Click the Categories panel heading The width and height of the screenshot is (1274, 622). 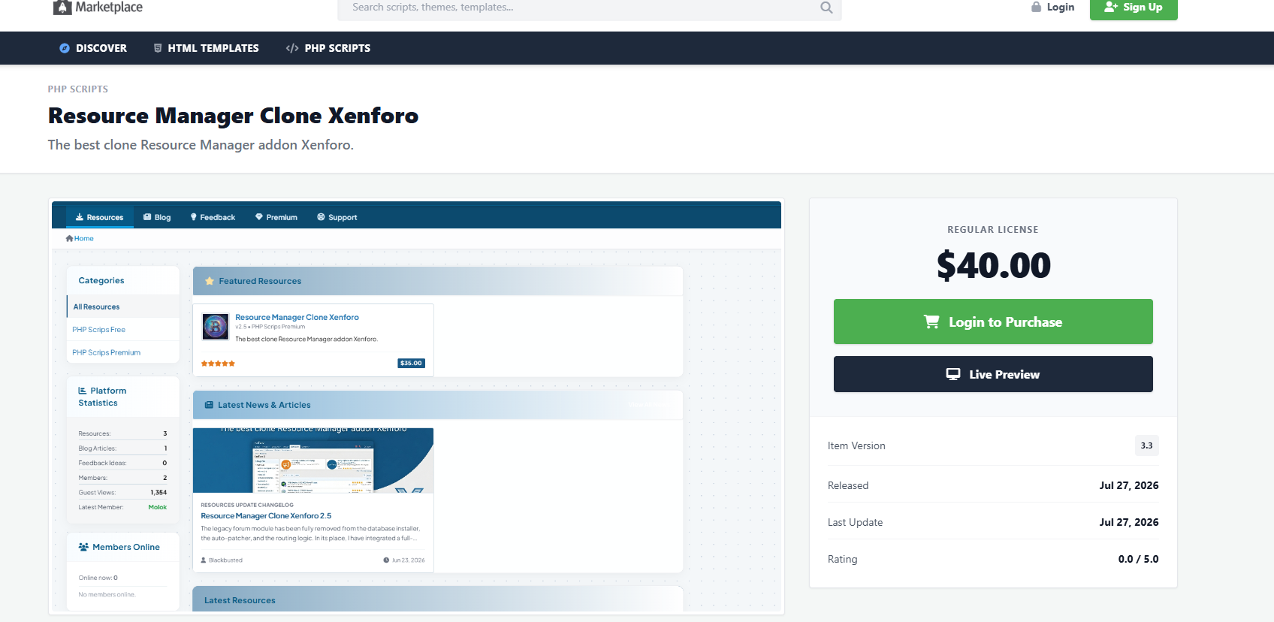click(101, 280)
